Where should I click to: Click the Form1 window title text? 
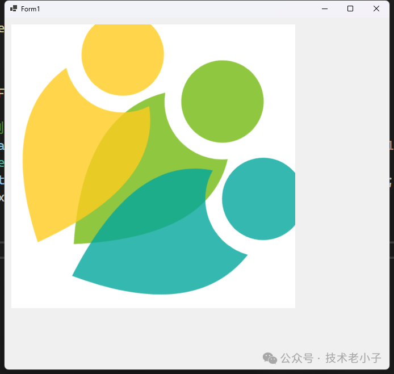(31, 9)
